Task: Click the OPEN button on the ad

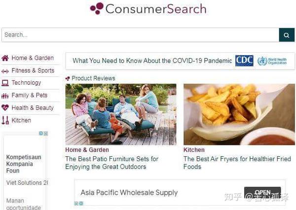Action: point(262,193)
